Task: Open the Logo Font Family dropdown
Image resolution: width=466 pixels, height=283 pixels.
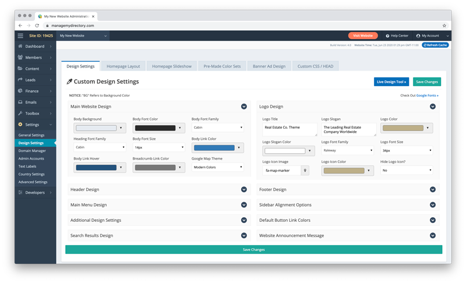Action: (347, 150)
